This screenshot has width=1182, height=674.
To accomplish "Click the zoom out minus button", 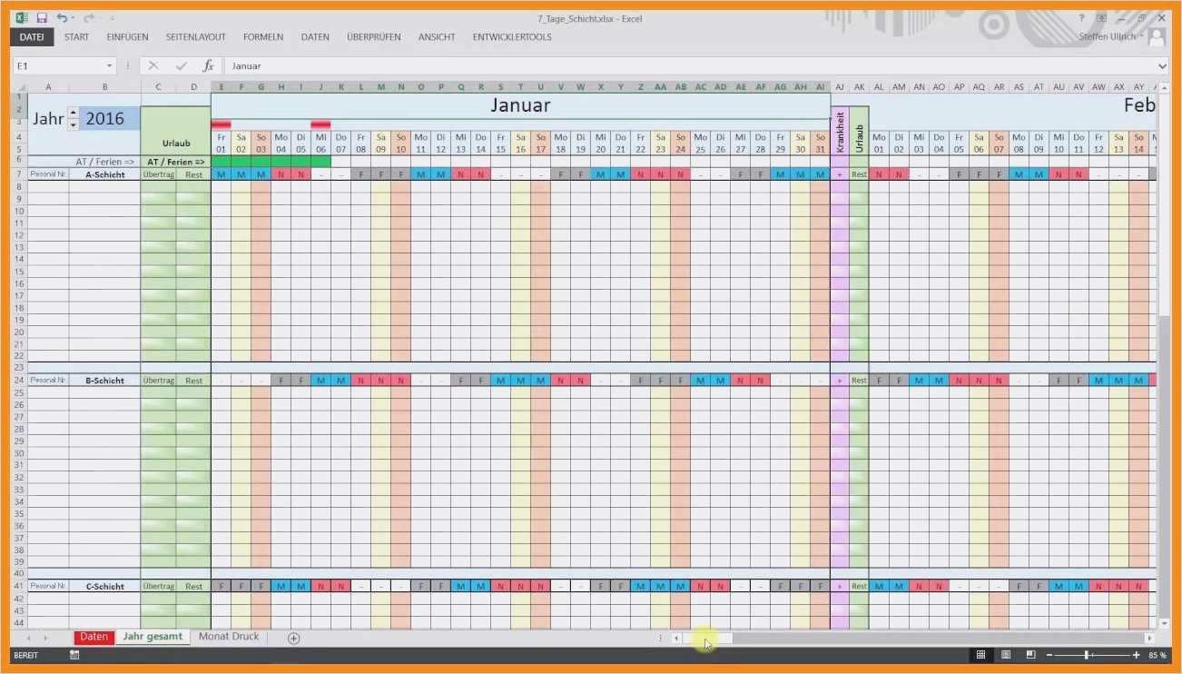I will pos(1049,655).
